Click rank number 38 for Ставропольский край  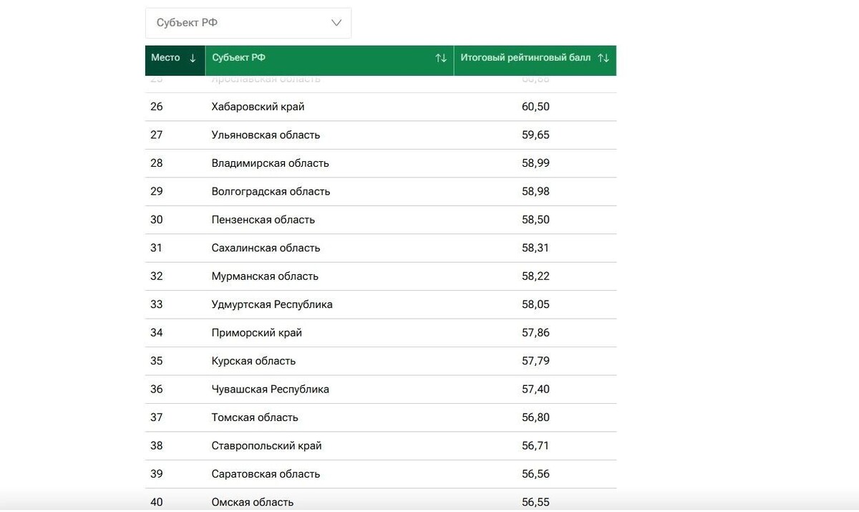coord(157,446)
